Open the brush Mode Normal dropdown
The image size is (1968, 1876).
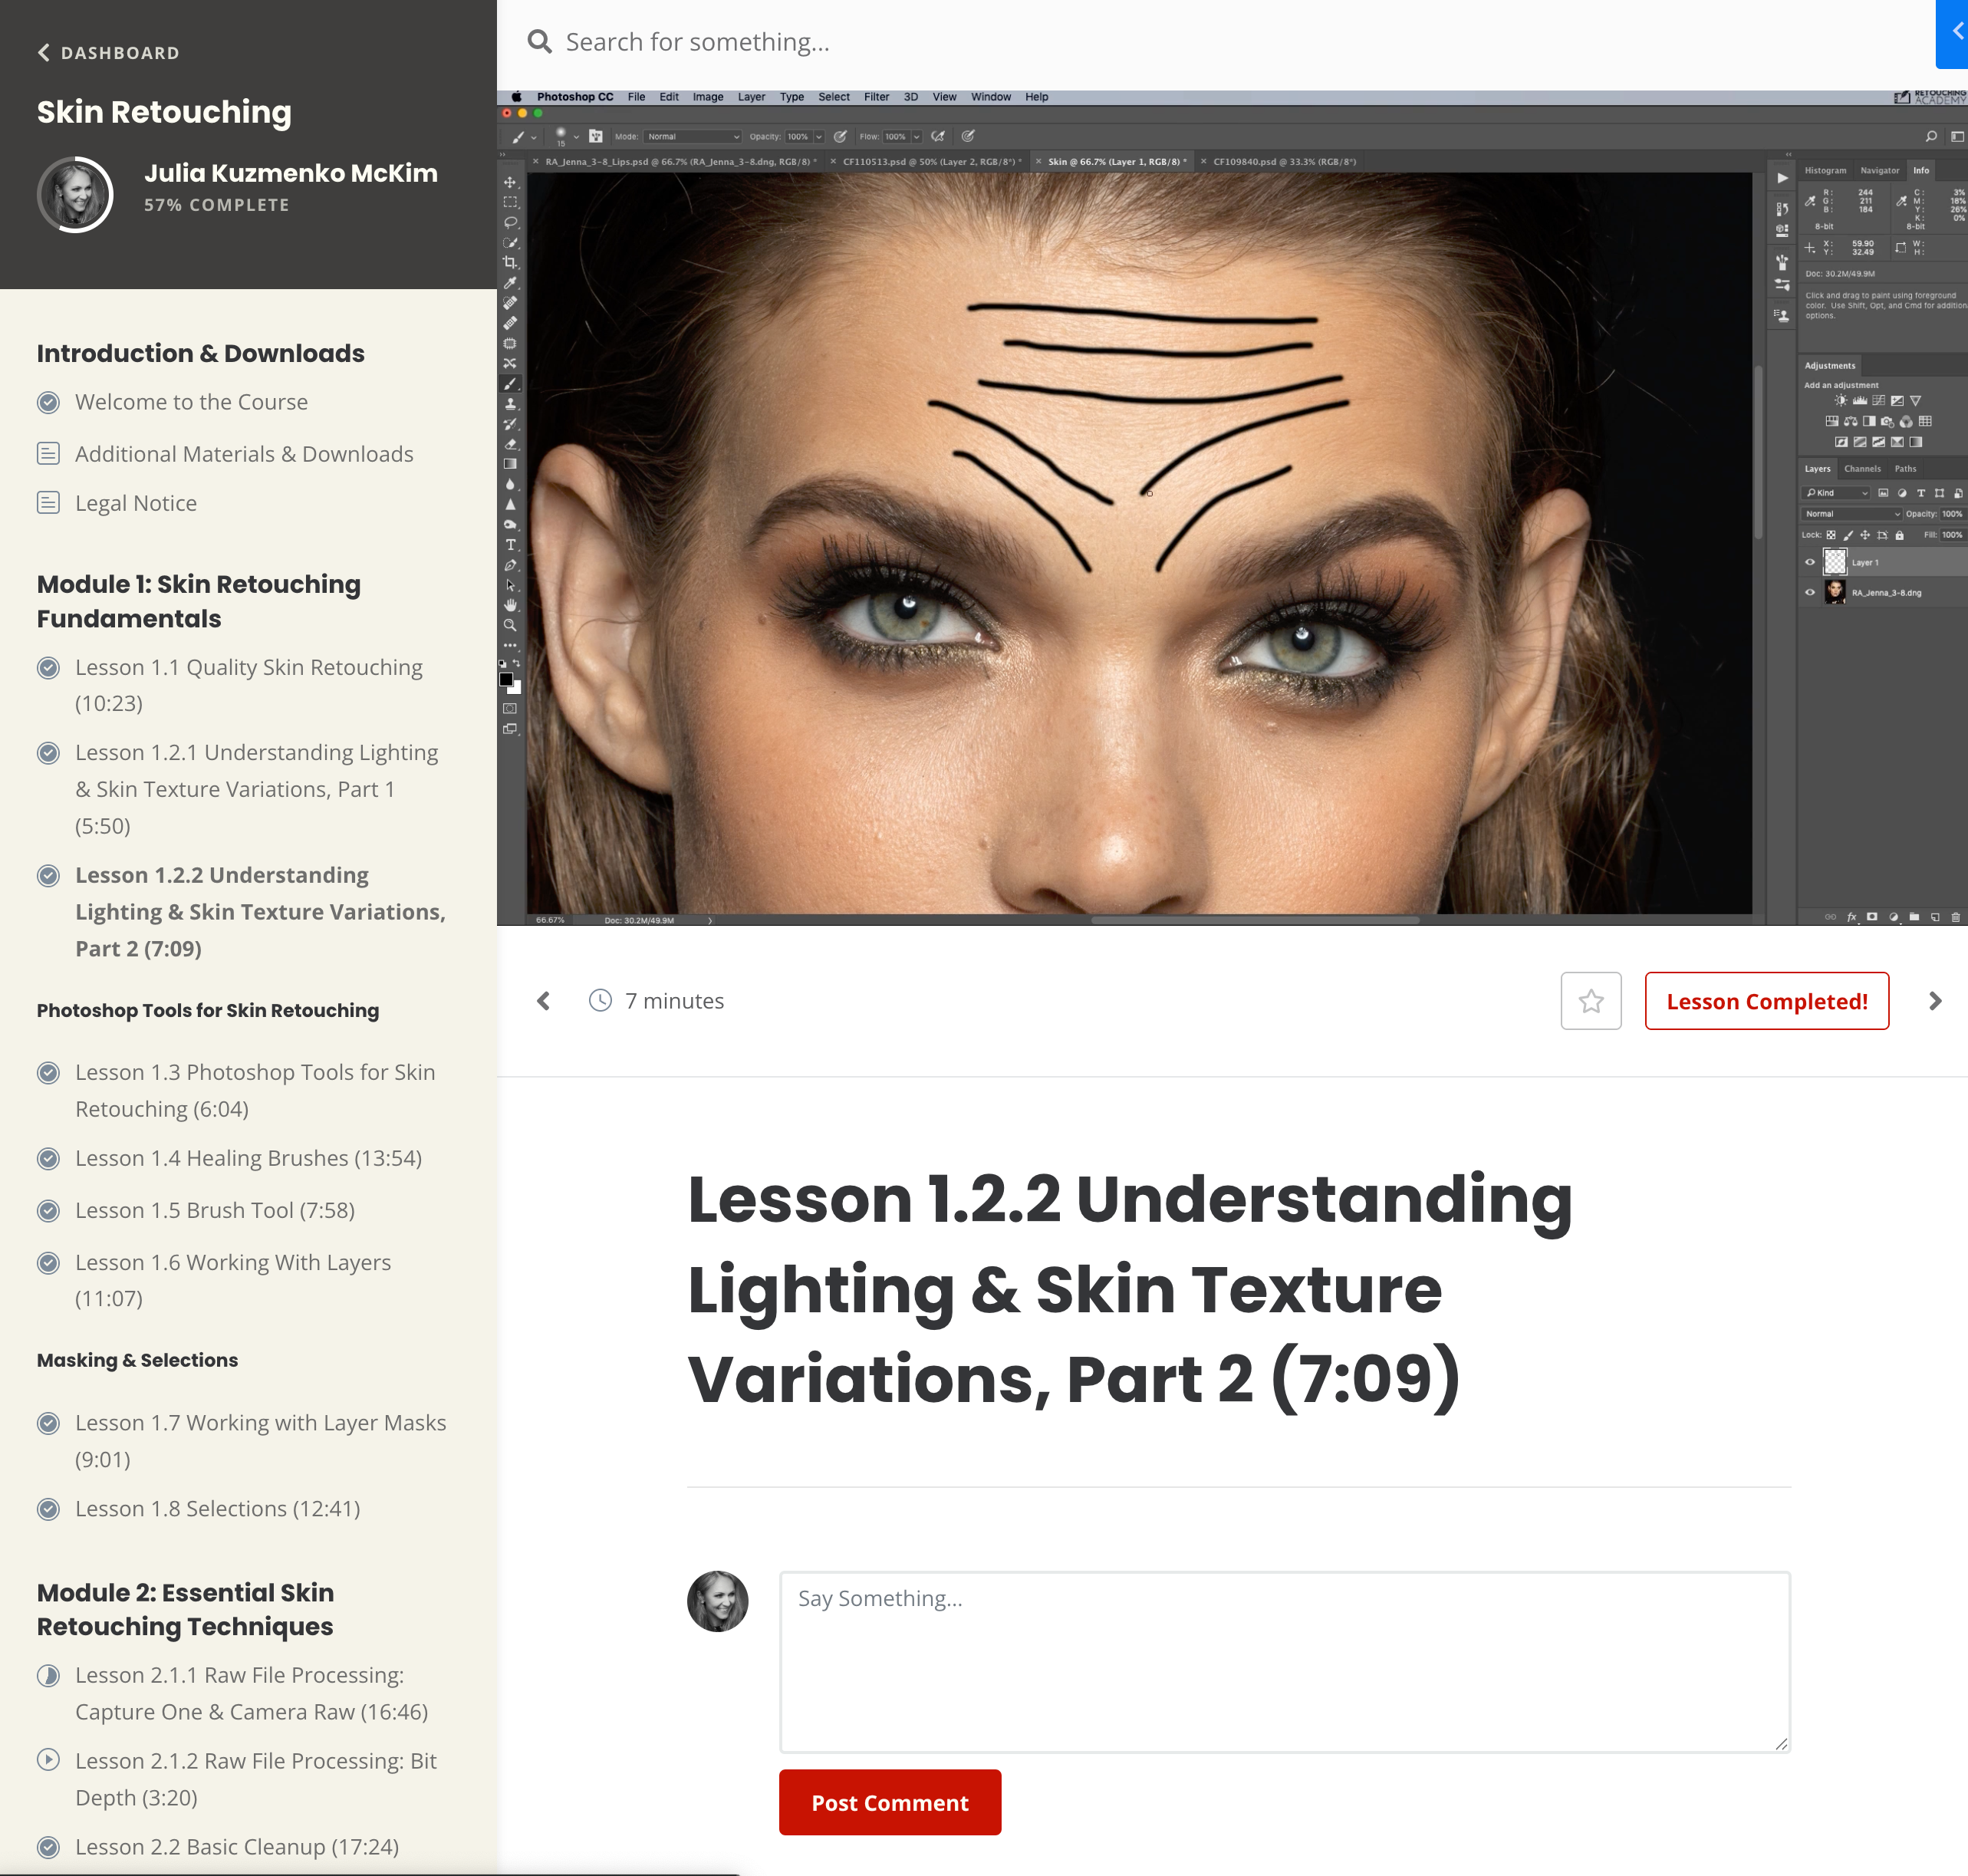pyautogui.click(x=693, y=137)
